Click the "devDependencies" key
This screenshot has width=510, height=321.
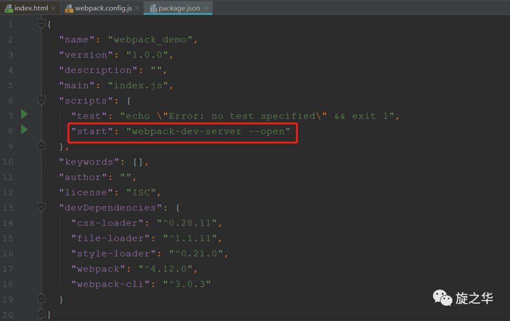click(x=110, y=208)
